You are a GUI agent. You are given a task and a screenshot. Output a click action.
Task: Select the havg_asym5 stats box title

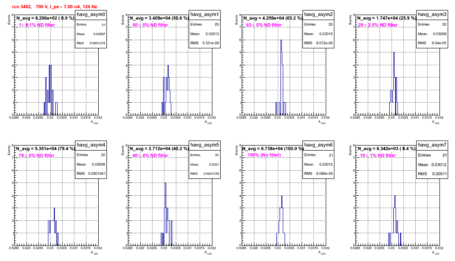coord(205,145)
